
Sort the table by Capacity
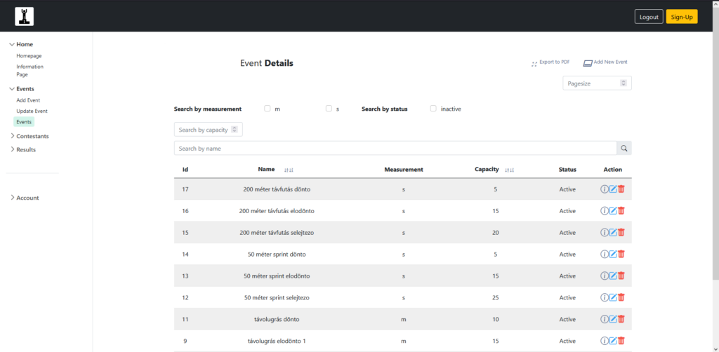click(510, 170)
